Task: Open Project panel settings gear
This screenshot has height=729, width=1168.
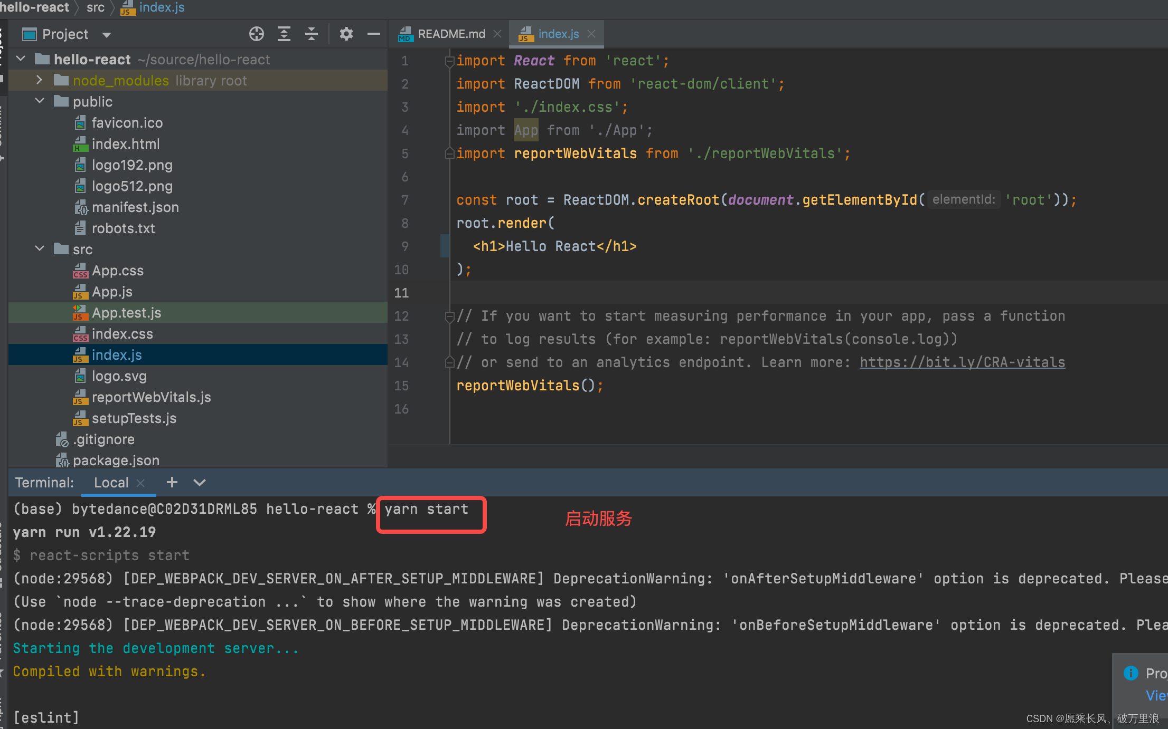Action: tap(346, 34)
